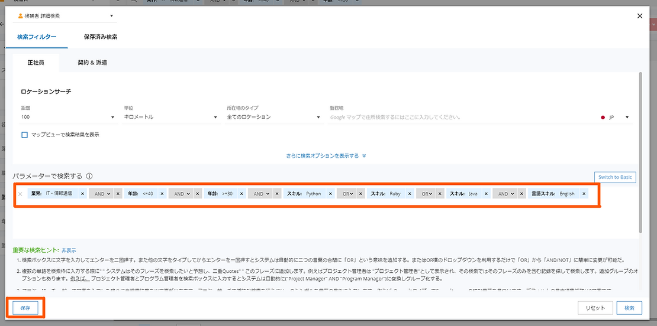Viewport: 657px width, 326px height.
Task: Remove the Java skill filter chip
Action: [486, 194]
